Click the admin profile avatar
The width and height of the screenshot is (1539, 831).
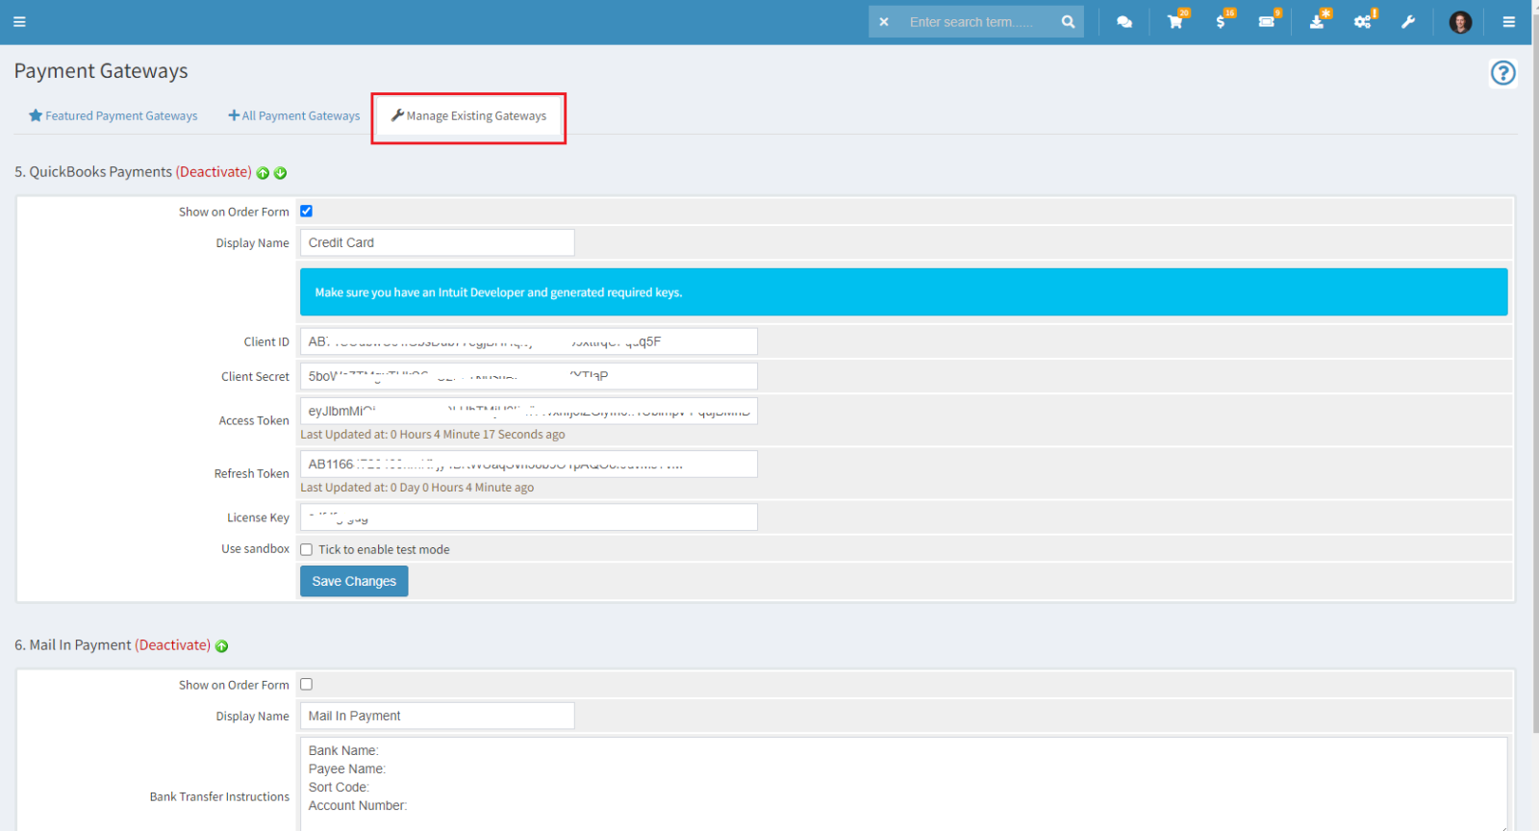1460,22
